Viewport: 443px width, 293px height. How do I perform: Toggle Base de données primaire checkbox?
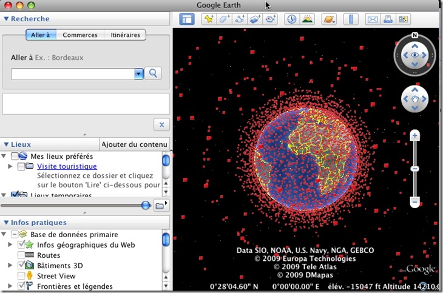click(x=15, y=234)
